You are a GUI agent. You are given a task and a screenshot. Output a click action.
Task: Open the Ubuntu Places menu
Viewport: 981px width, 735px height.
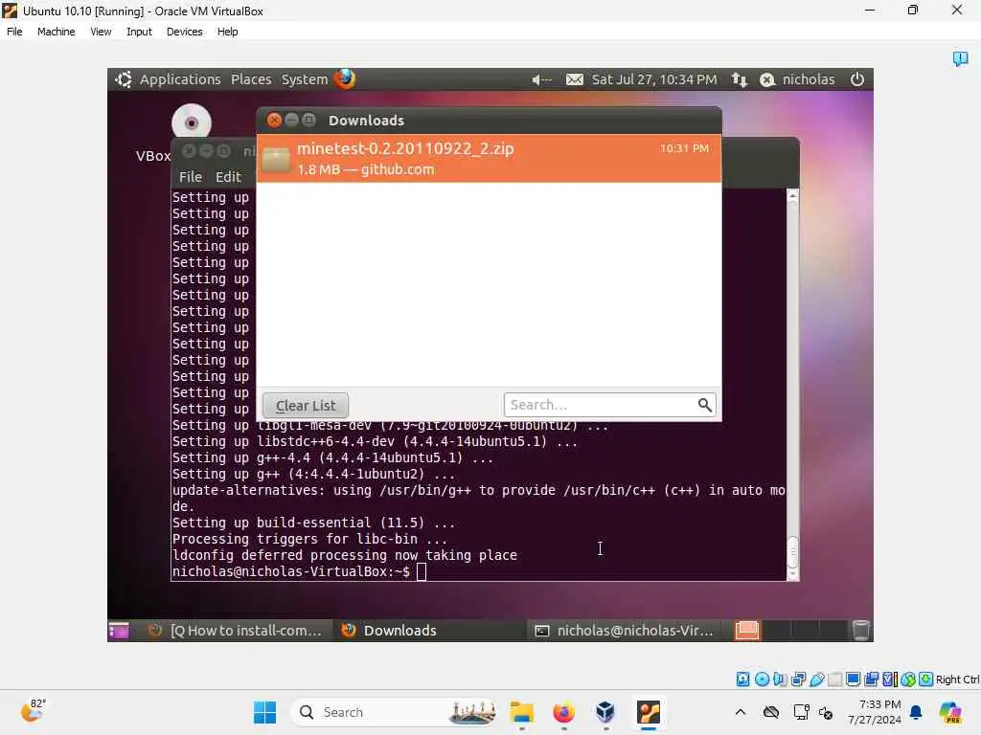pos(251,79)
